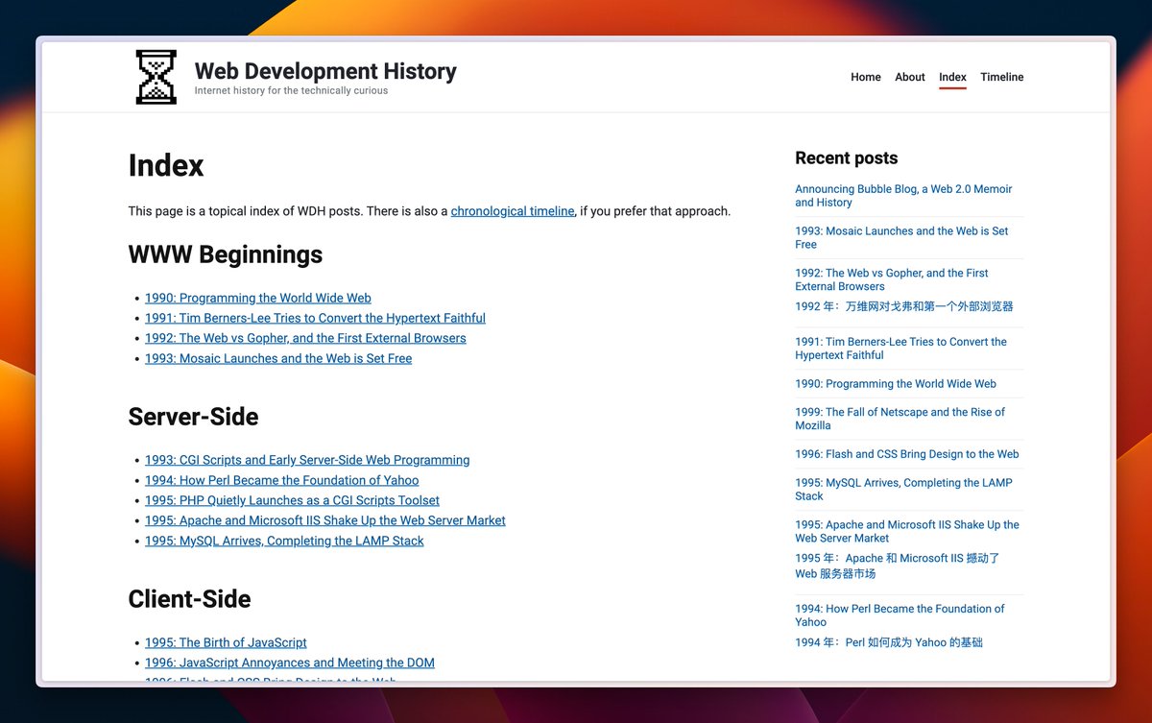Image resolution: width=1152 pixels, height=723 pixels.
Task: Click the Index page heading
Action: (166, 166)
